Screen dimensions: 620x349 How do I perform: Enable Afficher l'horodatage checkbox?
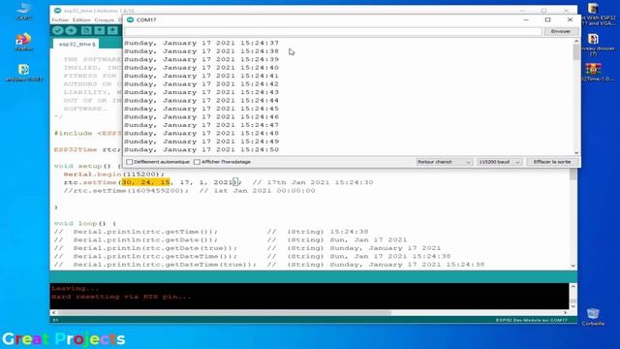pos(197,162)
